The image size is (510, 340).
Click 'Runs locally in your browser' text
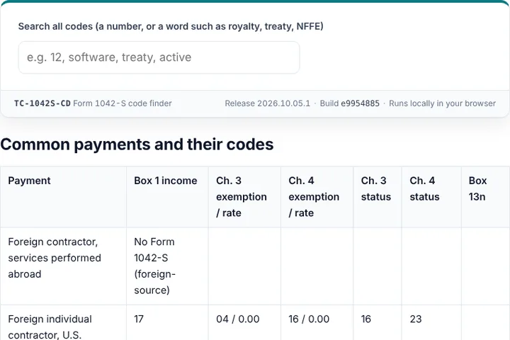tap(442, 103)
